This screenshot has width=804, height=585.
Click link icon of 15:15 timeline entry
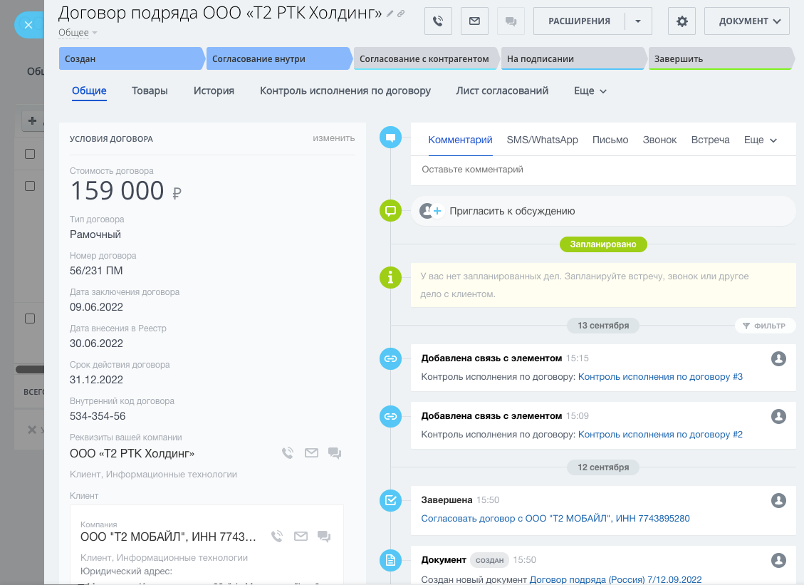390,358
